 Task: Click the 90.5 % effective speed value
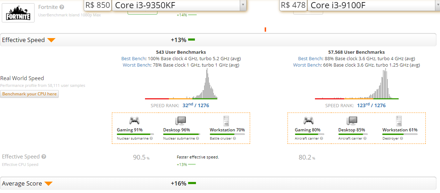(x=141, y=157)
